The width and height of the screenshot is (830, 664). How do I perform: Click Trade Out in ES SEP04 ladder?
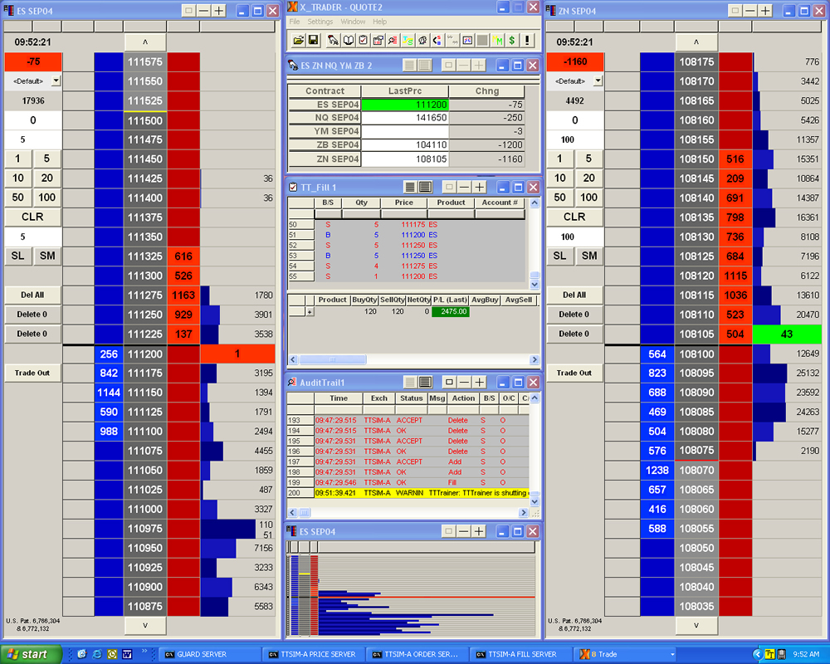(33, 373)
